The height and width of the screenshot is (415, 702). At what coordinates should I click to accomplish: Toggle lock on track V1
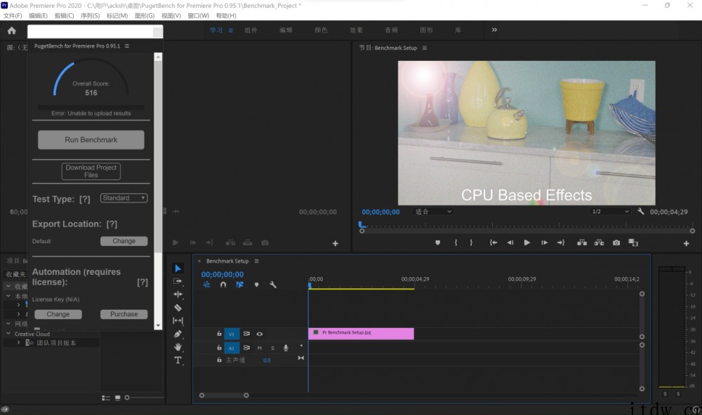[x=219, y=334]
